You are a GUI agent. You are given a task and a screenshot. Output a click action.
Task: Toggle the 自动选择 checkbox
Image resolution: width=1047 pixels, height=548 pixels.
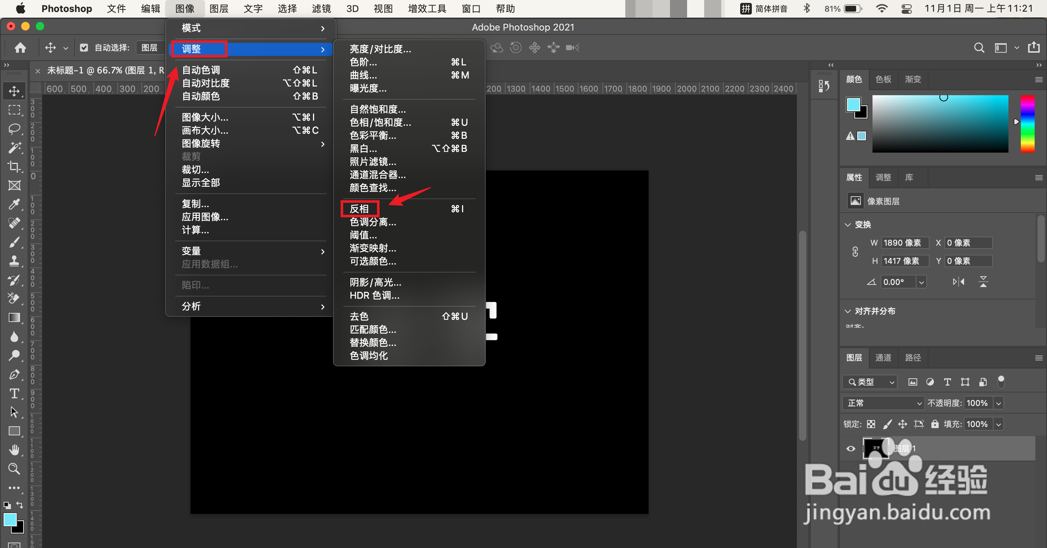click(x=84, y=48)
